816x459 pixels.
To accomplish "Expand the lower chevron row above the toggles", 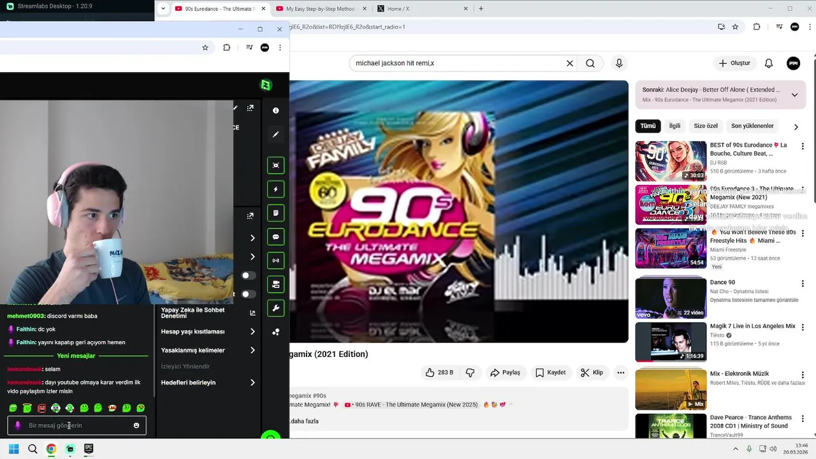I will (252, 256).
